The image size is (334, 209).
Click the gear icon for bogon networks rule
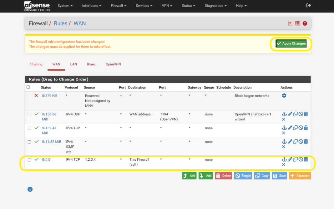(284, 95)
